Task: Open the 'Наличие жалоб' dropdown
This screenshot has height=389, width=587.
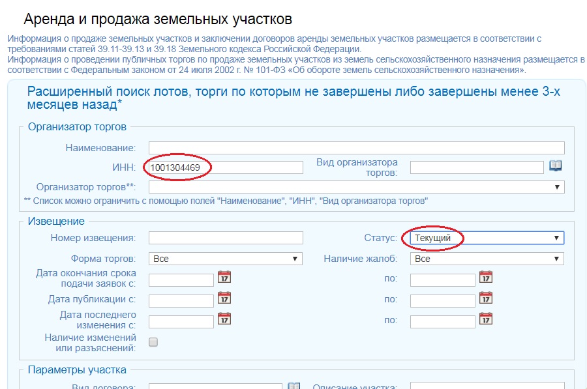Action: pos(487,259)
